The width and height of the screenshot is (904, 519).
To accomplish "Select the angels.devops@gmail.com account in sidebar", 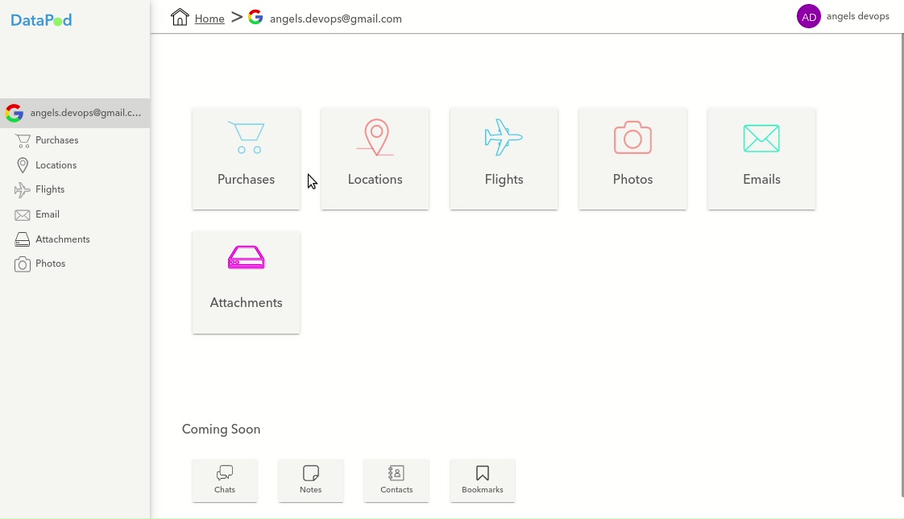I will coord(75,113).
